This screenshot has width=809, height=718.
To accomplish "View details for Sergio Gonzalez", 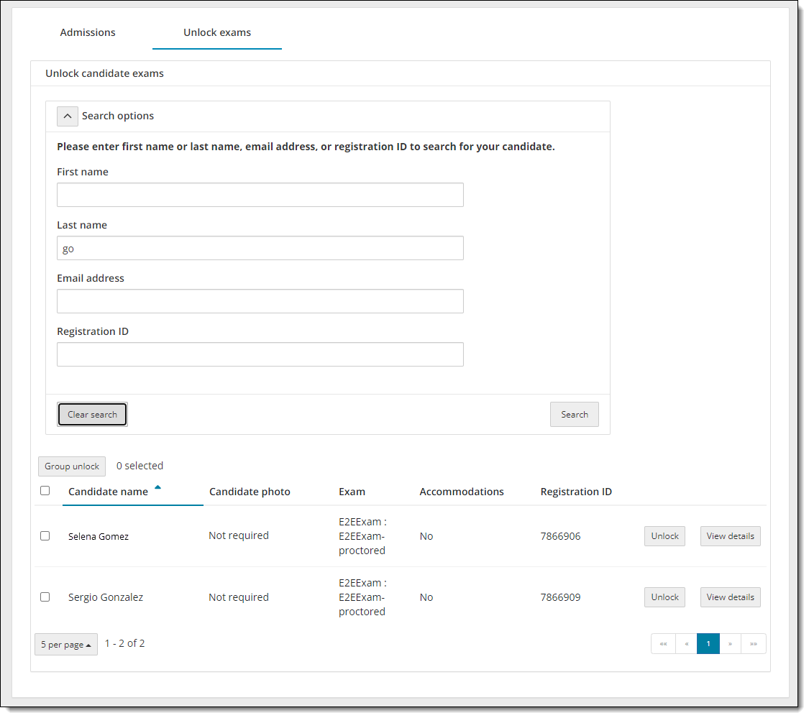I will point(730,597).
